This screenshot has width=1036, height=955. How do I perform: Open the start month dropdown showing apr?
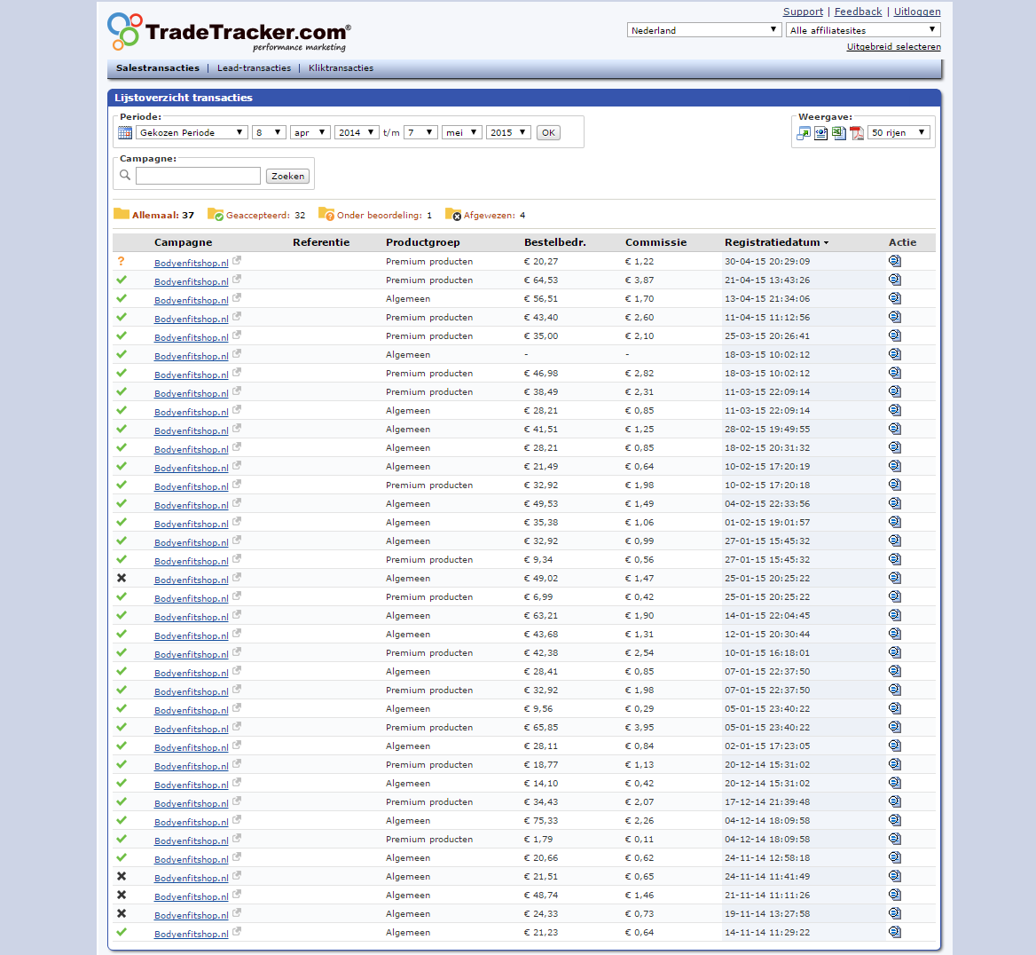310,132
